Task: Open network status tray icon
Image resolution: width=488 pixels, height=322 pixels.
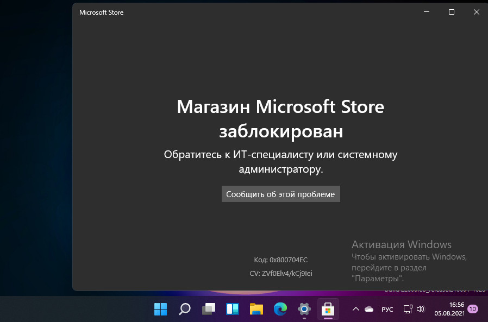Action: coord(408,309)
